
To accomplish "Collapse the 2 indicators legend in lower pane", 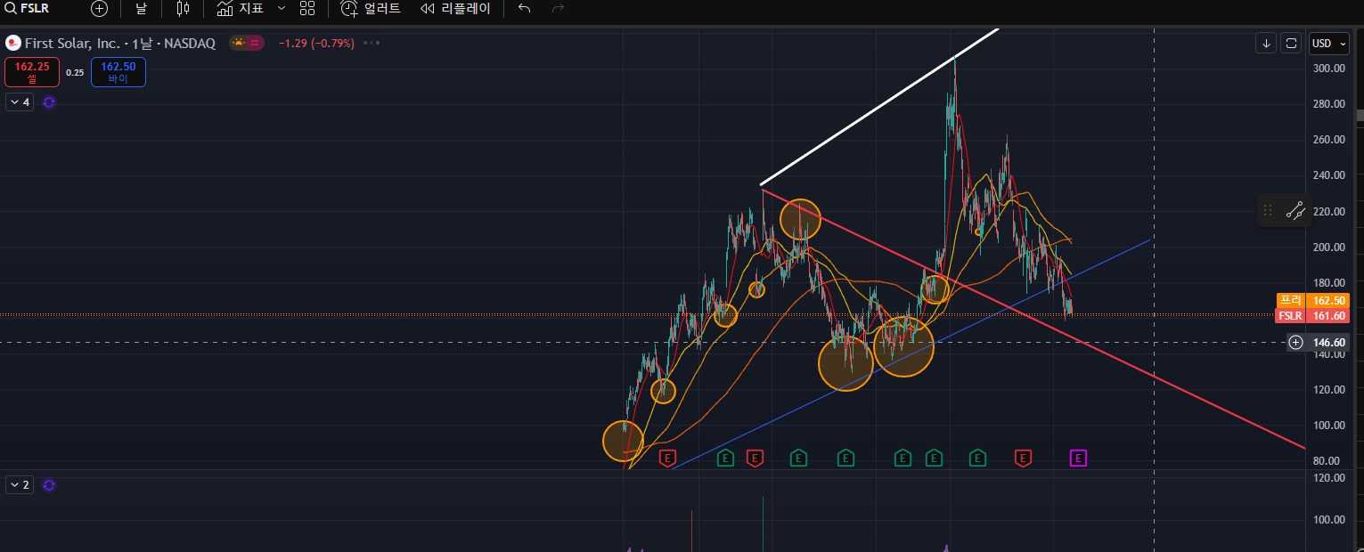I will 19,485.
